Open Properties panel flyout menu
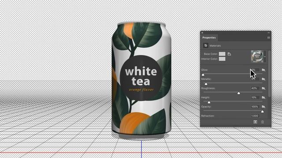Viewport: 282px width, 158px height. click(x=268, y=38)
